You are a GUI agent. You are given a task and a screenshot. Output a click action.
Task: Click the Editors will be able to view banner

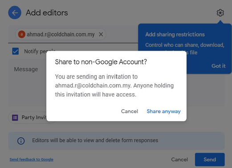(x=116, y=141)
